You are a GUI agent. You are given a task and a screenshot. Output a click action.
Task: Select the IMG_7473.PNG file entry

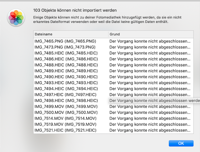(x=65, y=47)
